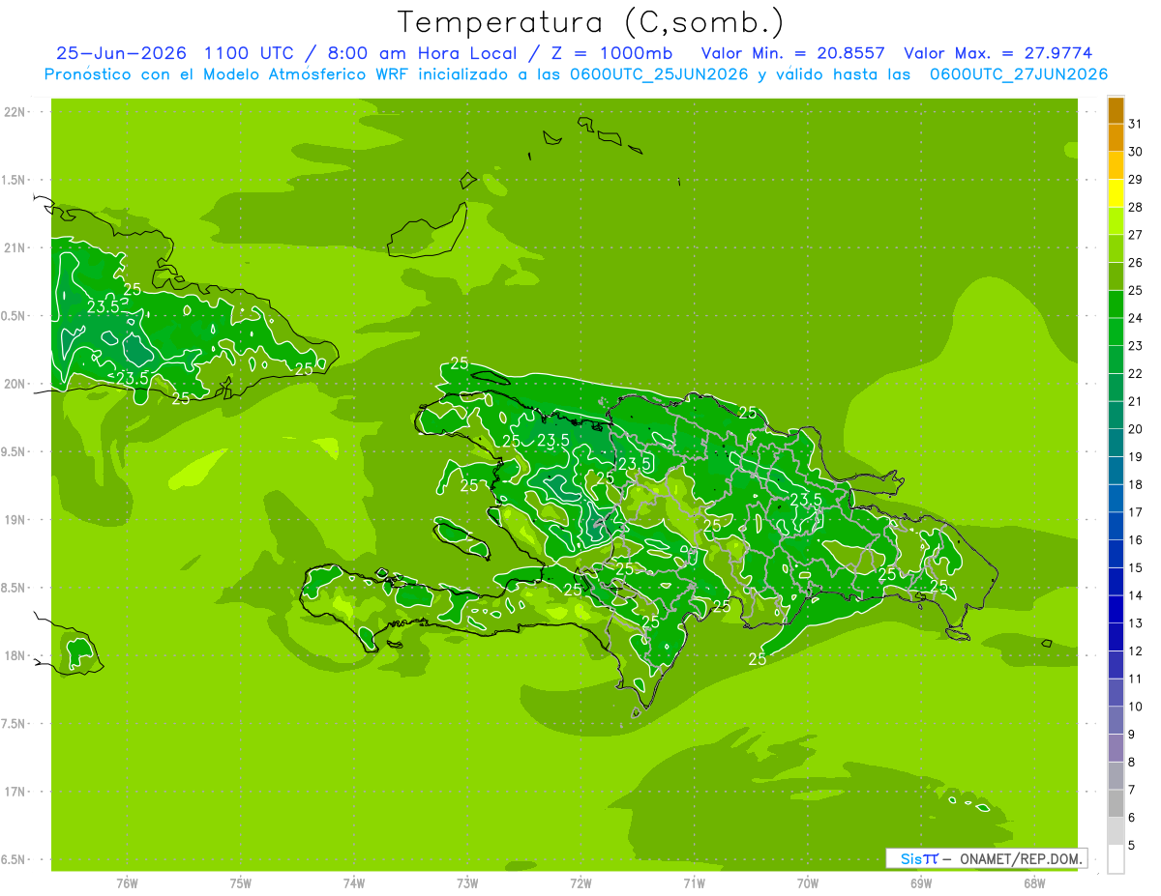
Task: Click the "69W" longitude axis label
Action: pyautogui.click(x=921, y=882)
